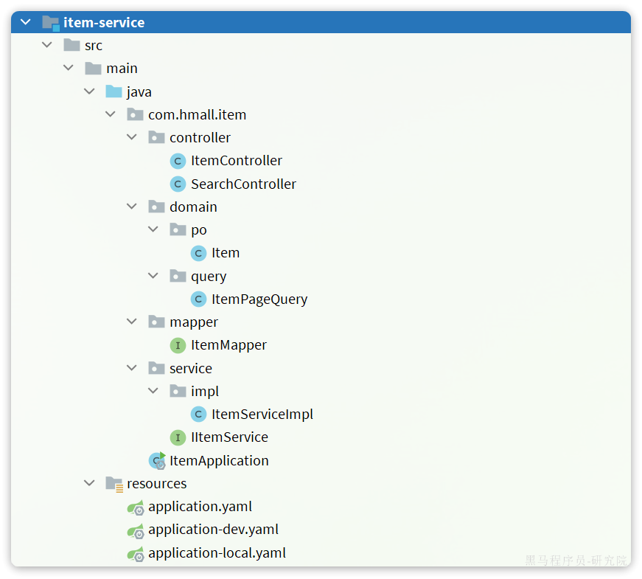The width and height of the screenshot is (642, 579).
Task: Collapse the domain package chevron
Action: tap(132, 207)
